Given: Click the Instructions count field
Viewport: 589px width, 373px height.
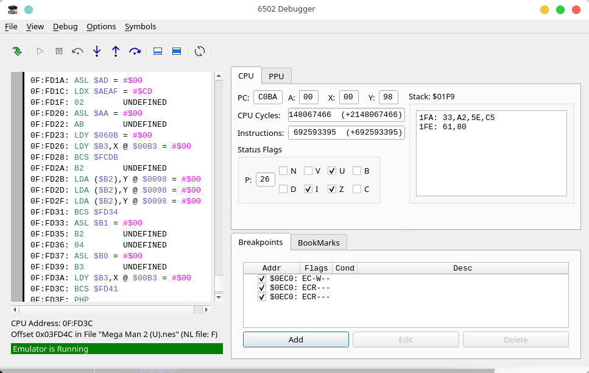Looking at the screenshot, I should [x=347, y=132].
